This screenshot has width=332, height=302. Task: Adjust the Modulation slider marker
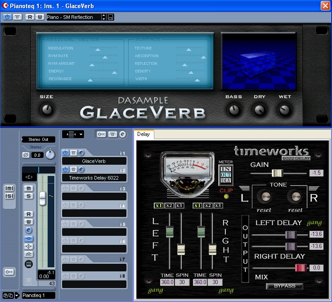98,50
